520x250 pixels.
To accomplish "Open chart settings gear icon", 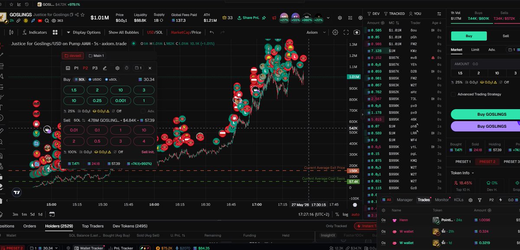I will [x=335, y=32].
